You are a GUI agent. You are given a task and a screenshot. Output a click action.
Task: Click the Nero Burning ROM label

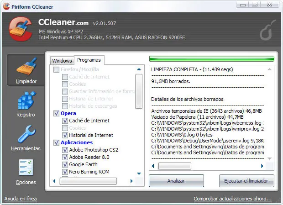[x=89, y=172]
